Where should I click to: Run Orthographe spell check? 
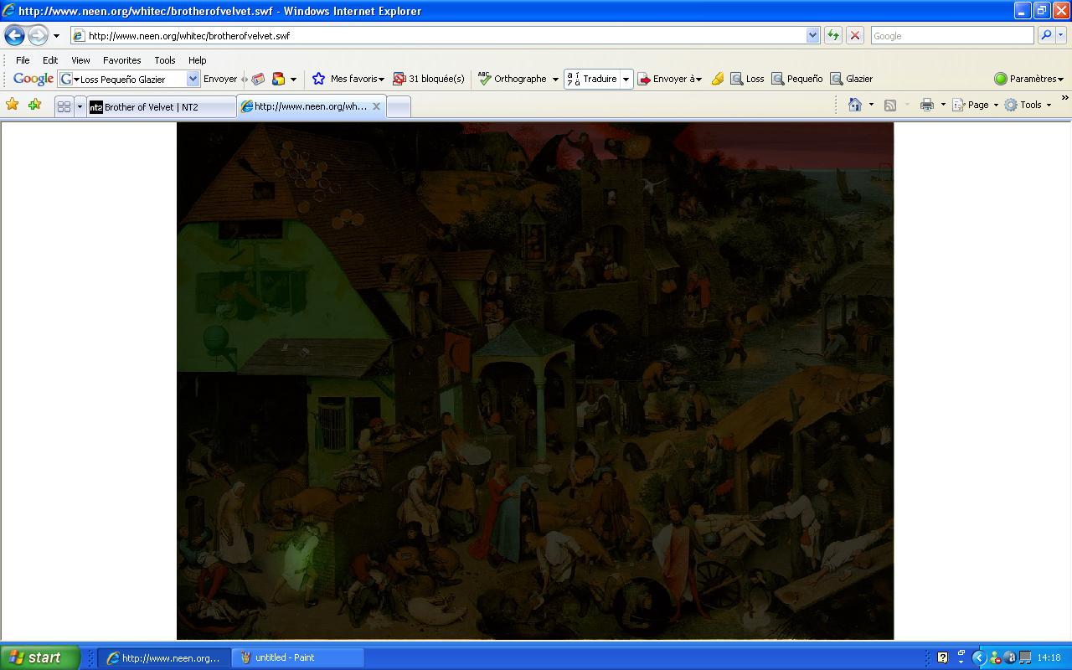[x=513, y=79]
